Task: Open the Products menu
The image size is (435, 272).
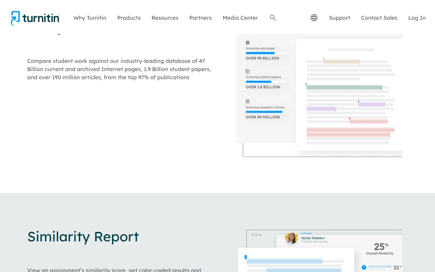Action: (129, 18)
